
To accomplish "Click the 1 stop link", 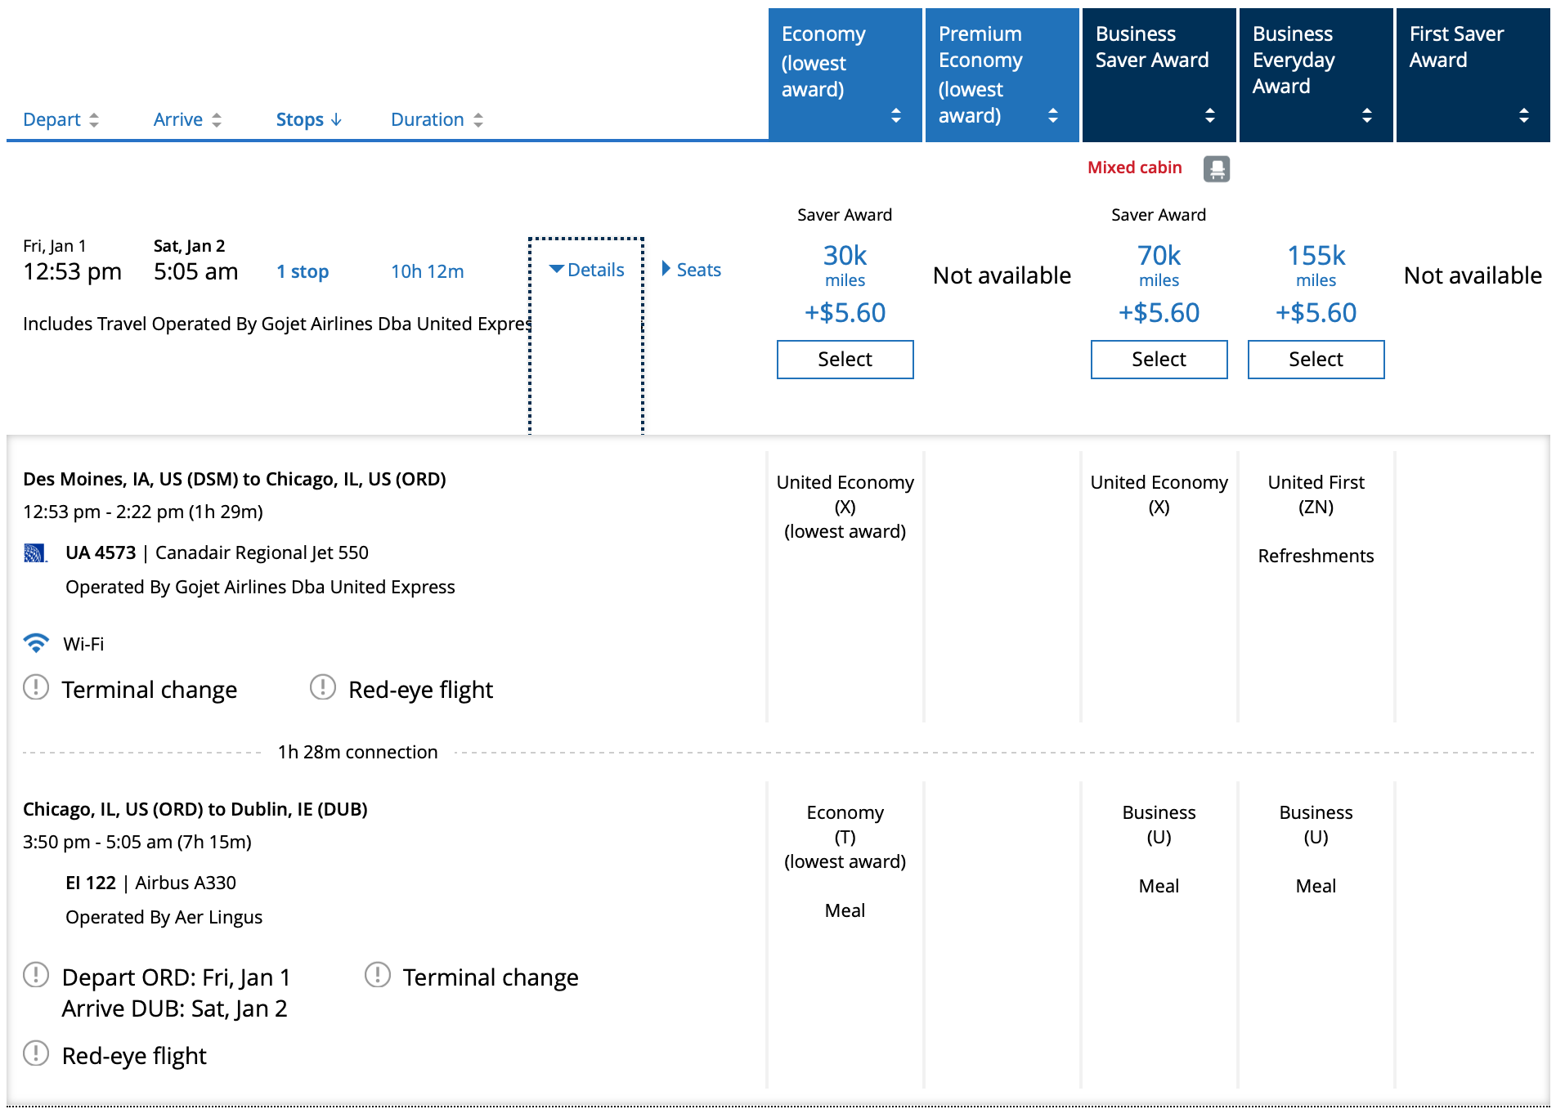I will pos(303,271).
